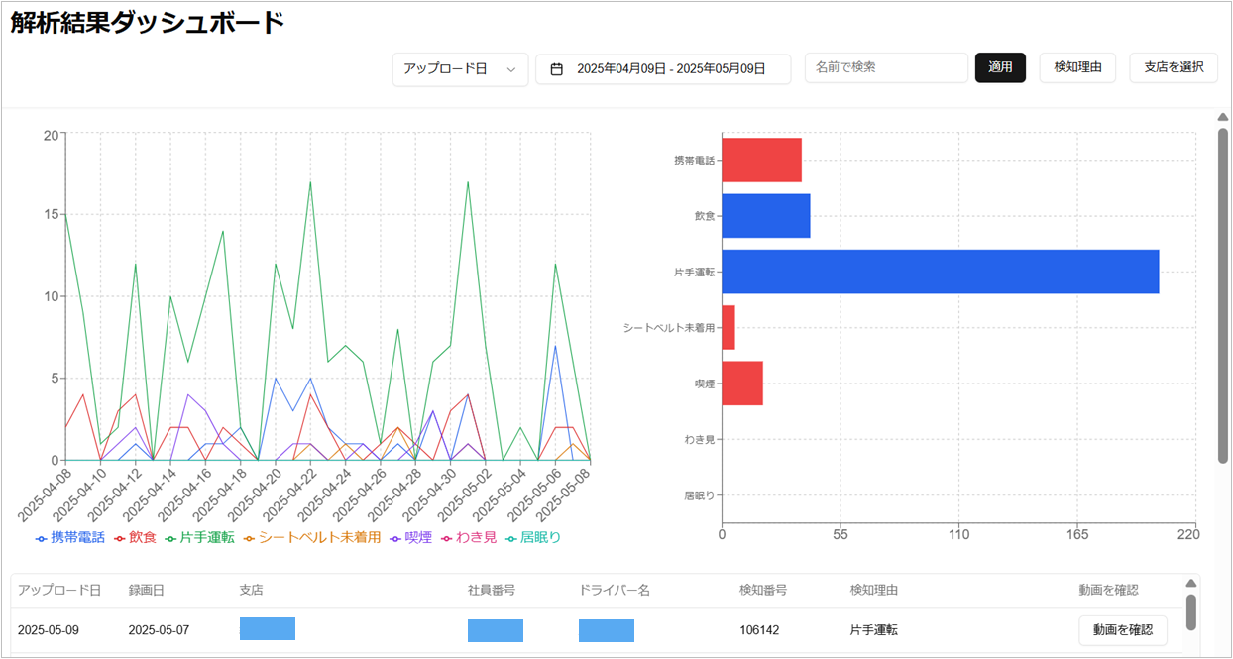
Task: Open 支店を選択 branch selector
Action: (x=1174, y=67)
